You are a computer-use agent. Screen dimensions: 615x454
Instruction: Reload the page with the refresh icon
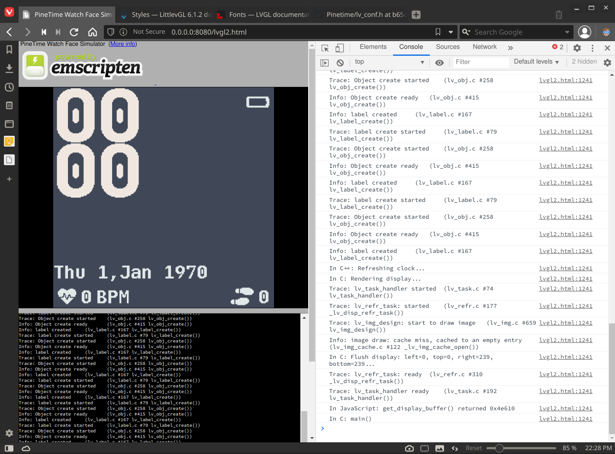(74, 32)
